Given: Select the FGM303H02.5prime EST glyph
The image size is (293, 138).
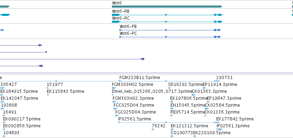Looking at the screenshot, I should [x=114, y=88].
